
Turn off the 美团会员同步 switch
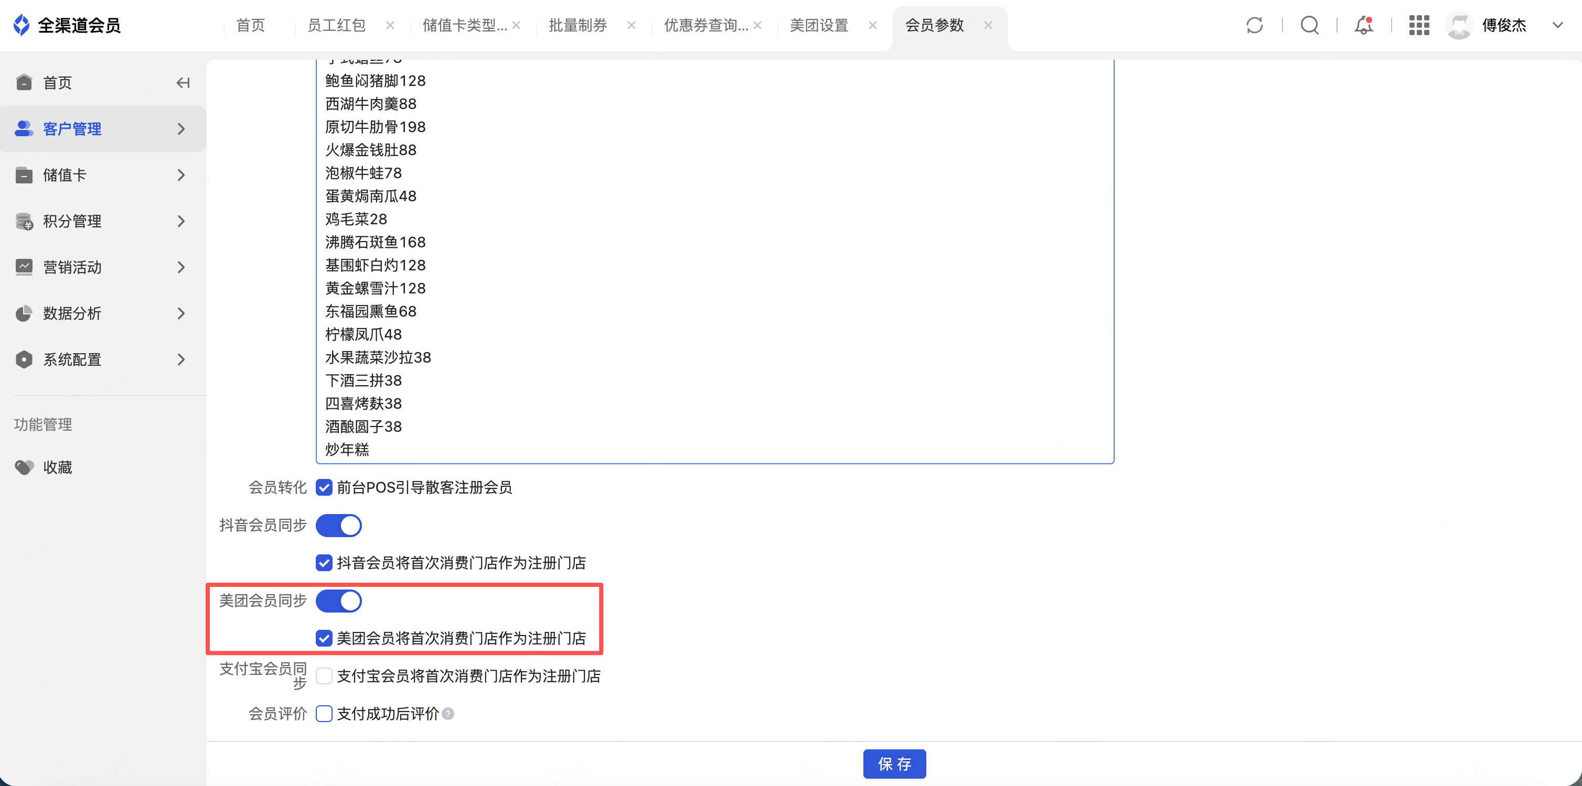pyautogui.click(x=338, y=601)
